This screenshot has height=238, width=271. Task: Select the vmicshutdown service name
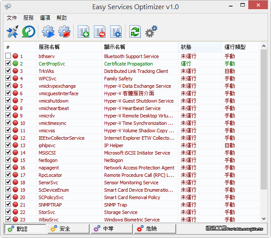pyautogui.click(x=53, y=101)
